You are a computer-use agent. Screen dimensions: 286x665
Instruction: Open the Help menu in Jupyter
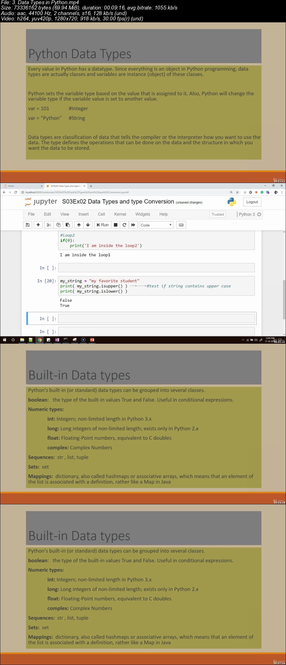[x=164, y=214]
